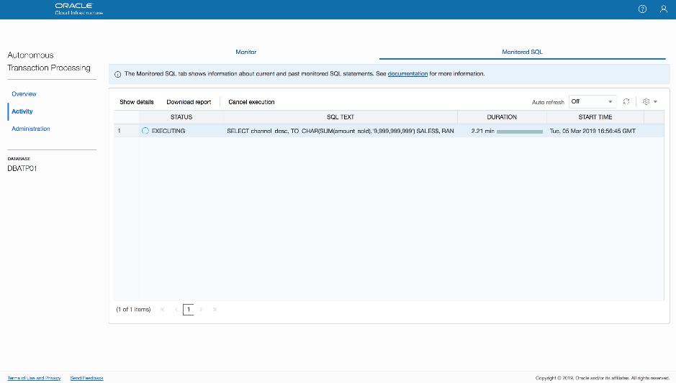This screenshot has height=383, width=676.
Task: Open the table settings gear icon
Action: [x=646, y=101]
